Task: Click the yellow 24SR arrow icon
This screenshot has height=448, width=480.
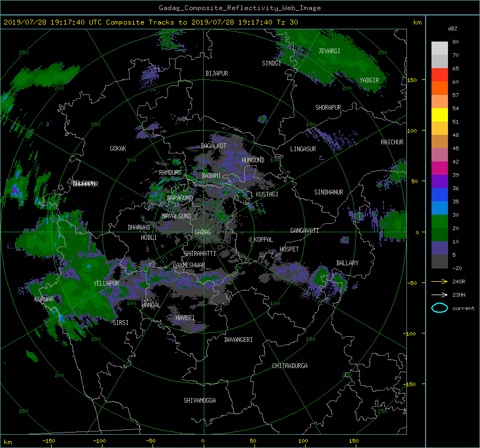Action: point(439,282)
